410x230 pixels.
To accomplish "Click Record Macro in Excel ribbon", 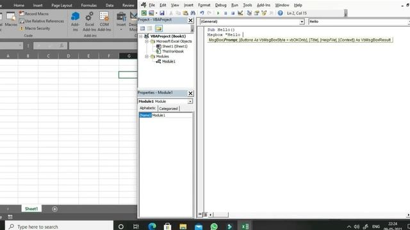I will coord(34,14).
